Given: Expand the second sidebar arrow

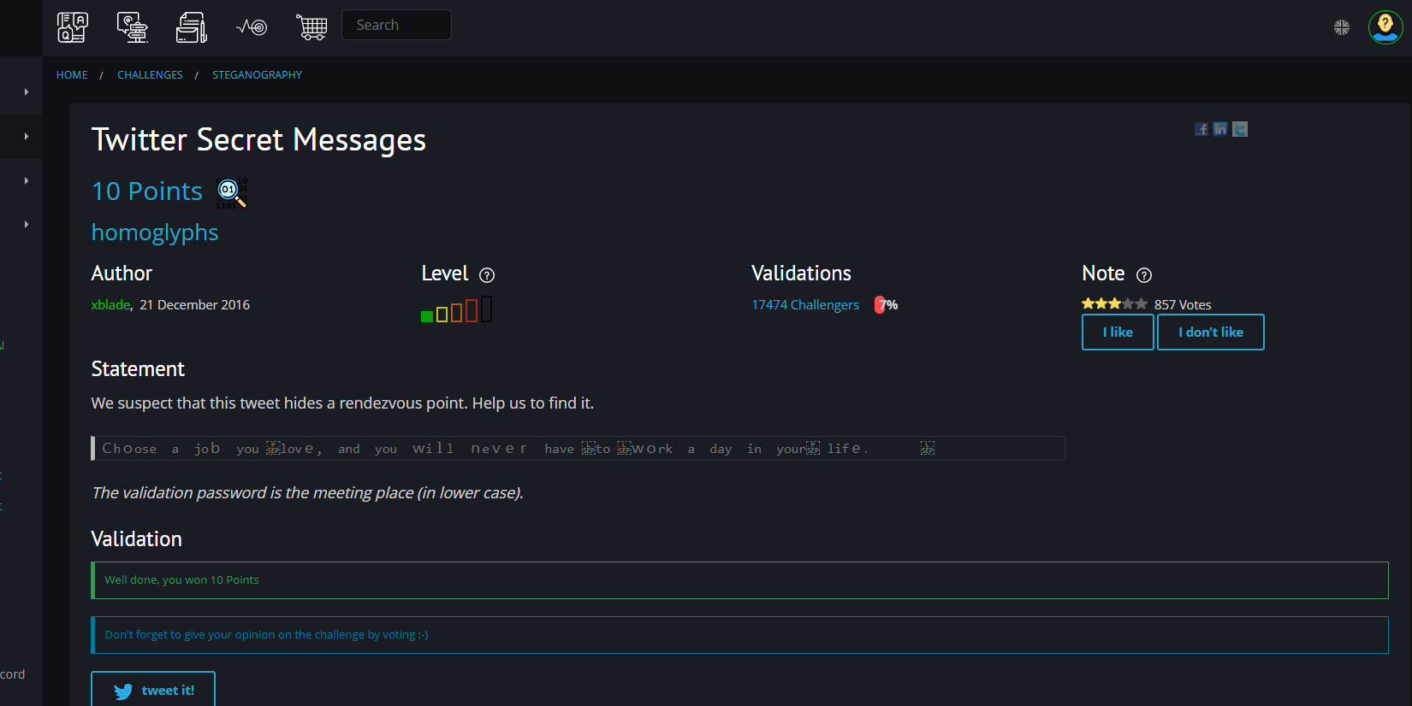Looking at the screenshot, I should pyautogui.click(x=27, y=136).
